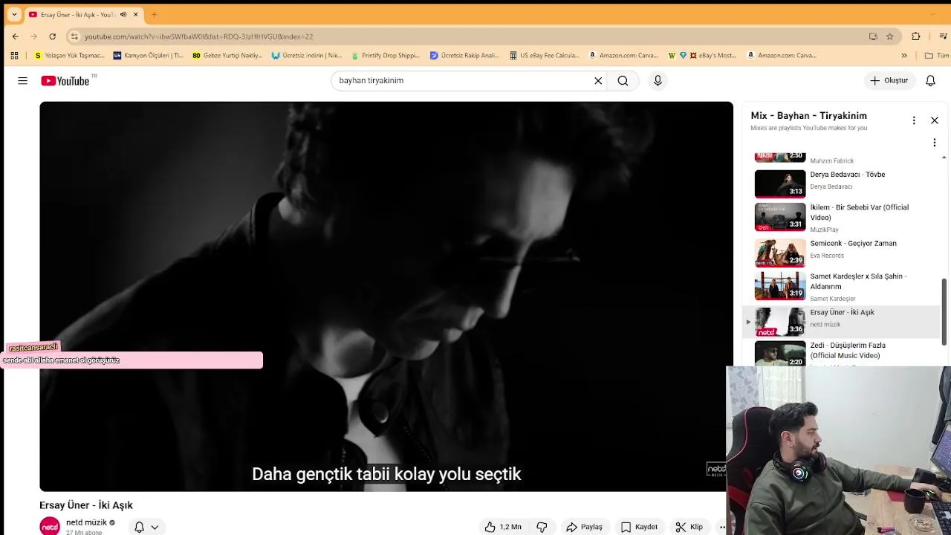Open playlist options beside the Mix title

pyautogui.click(x=914, y=120)
